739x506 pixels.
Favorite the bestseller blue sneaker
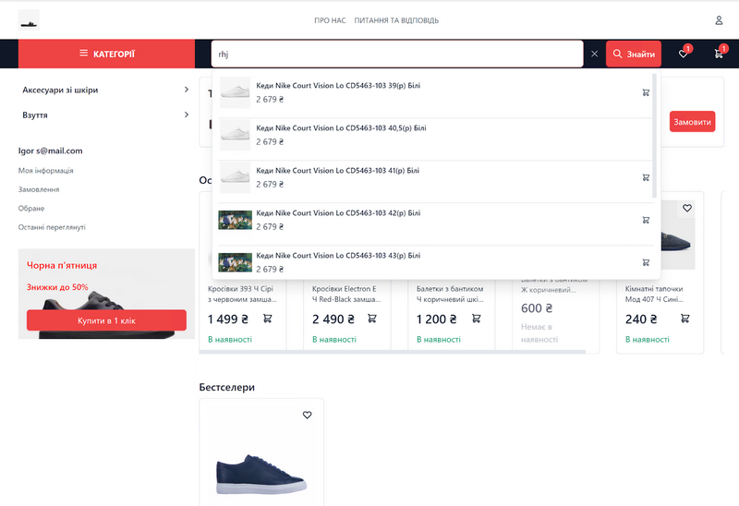click(307, 415)
